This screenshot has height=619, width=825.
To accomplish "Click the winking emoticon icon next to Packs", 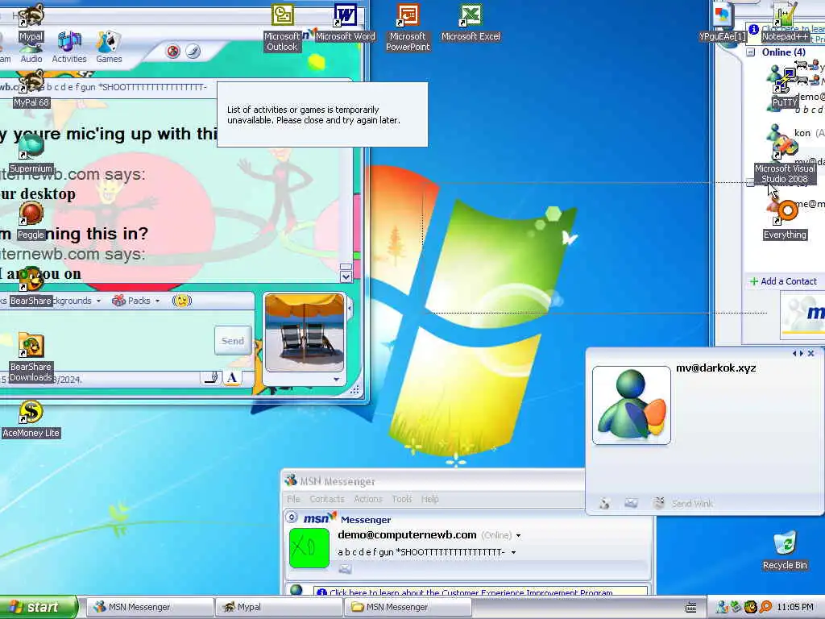I will coord(182,301).
